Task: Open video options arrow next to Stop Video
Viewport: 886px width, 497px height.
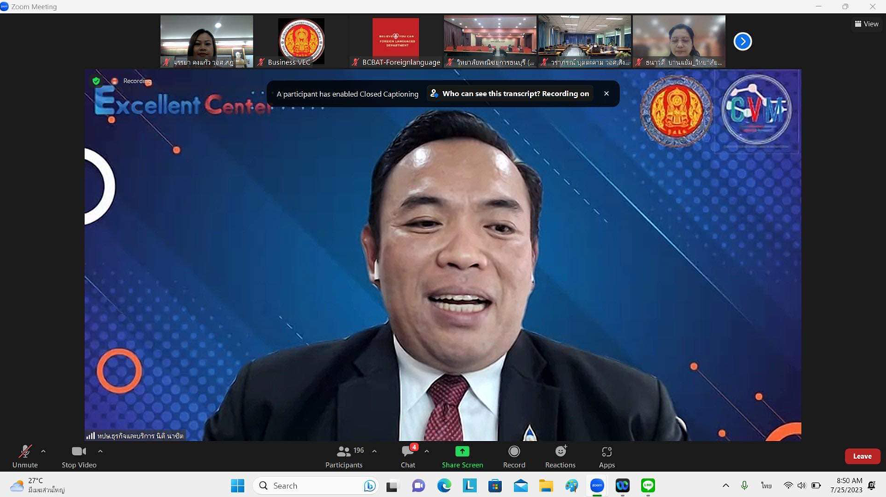Action: point(100,451)
